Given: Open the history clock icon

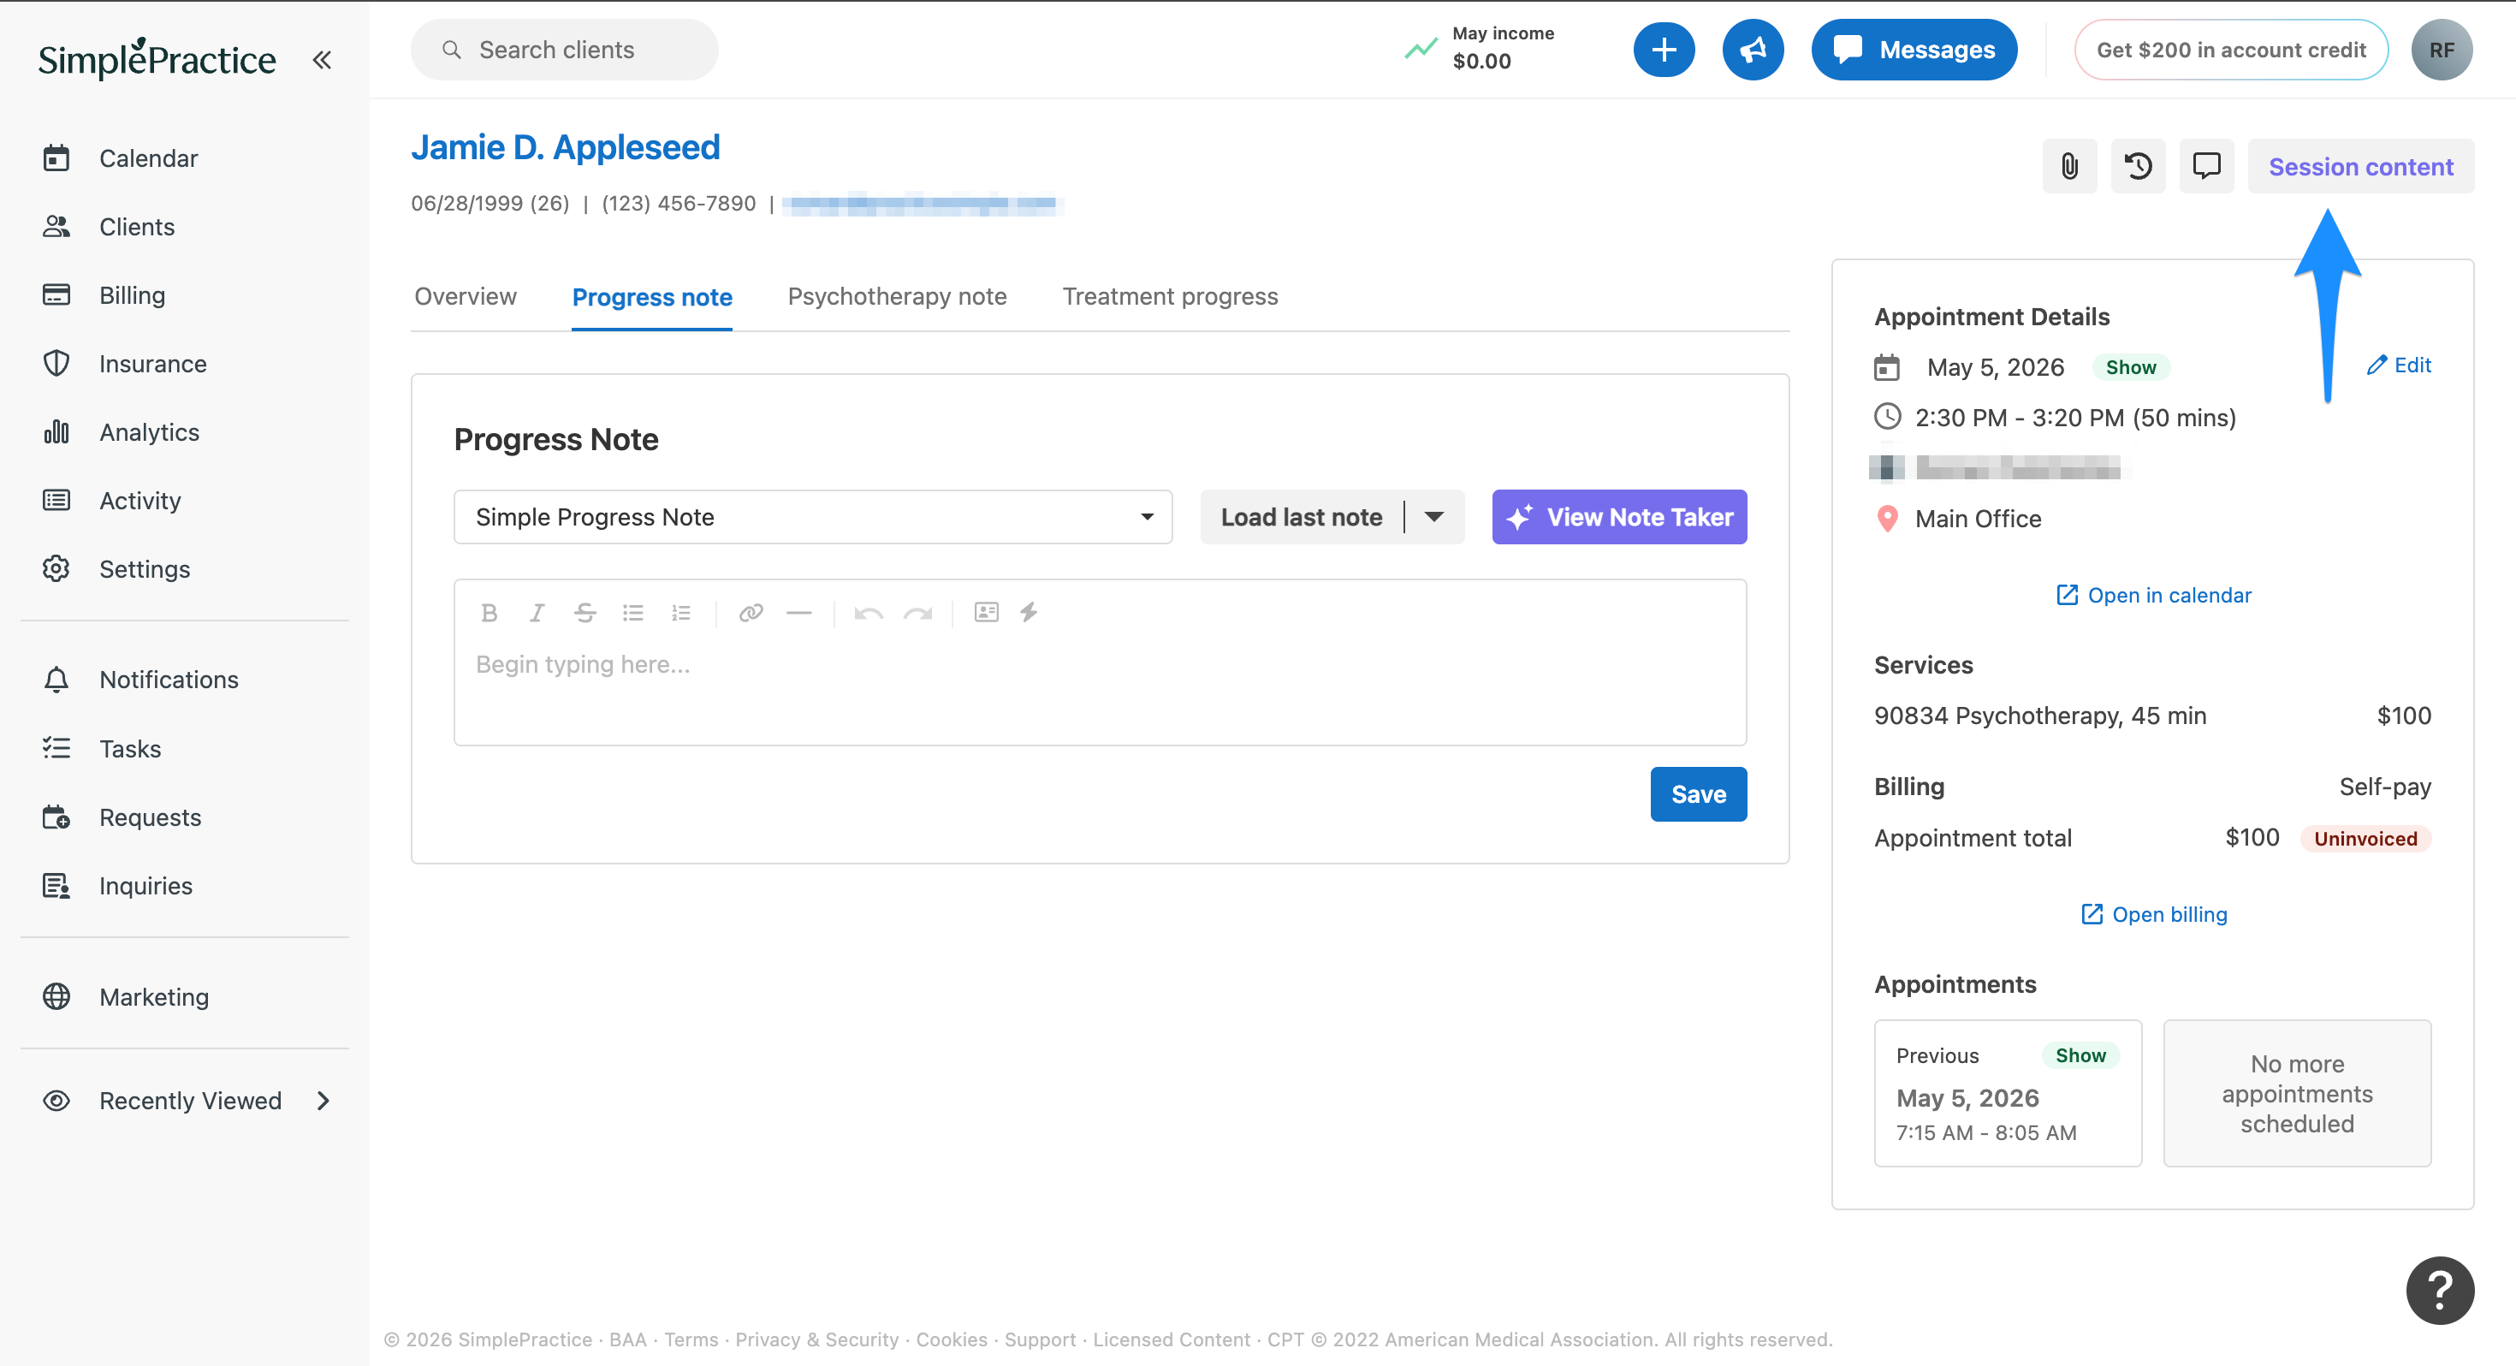Looking at the screenshot, I should pyautogui.click(x=2138, y=166).
